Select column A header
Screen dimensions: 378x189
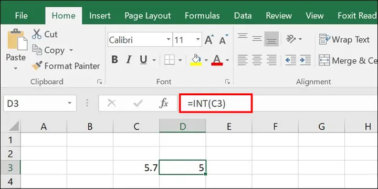(x=44, y=126)
